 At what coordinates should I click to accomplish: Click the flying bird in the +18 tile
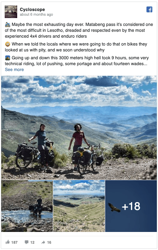pyautogui.click(x=114, y=208)
